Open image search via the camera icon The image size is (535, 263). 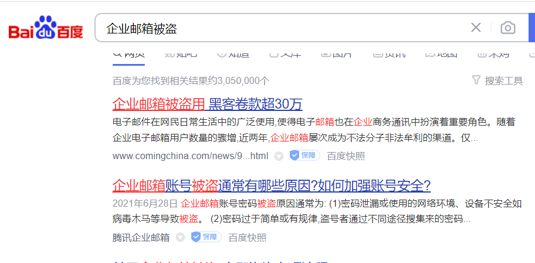click(507, 28)
